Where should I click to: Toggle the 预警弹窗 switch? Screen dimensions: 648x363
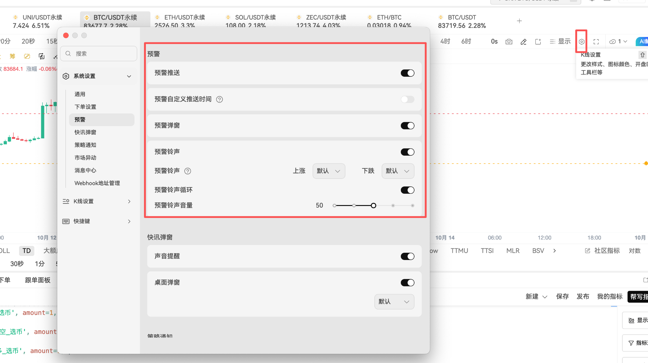pos(407,126)
